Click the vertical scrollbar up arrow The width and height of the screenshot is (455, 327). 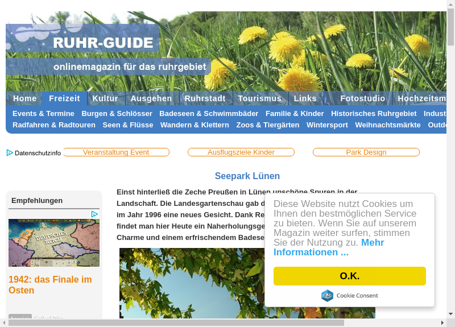coord(450,4)
